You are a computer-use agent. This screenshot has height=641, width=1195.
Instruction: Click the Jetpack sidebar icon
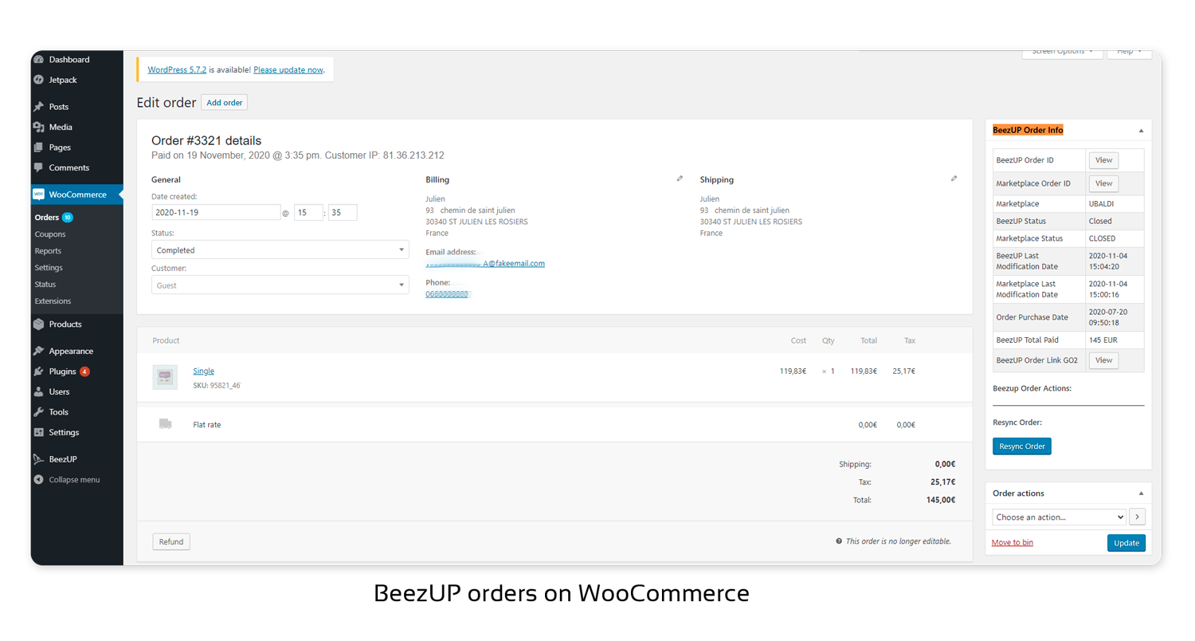[38, 80]
